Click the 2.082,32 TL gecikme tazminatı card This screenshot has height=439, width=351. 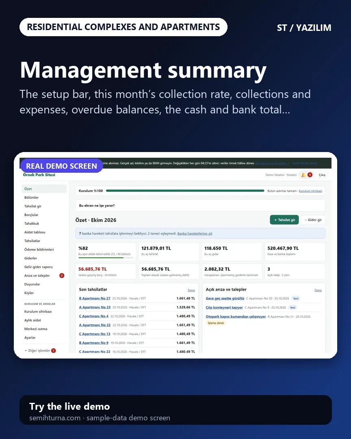(x=232, y=271)
